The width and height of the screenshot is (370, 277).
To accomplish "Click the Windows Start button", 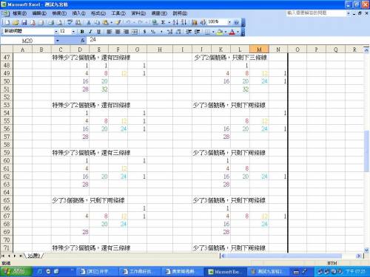I will 16,272.
